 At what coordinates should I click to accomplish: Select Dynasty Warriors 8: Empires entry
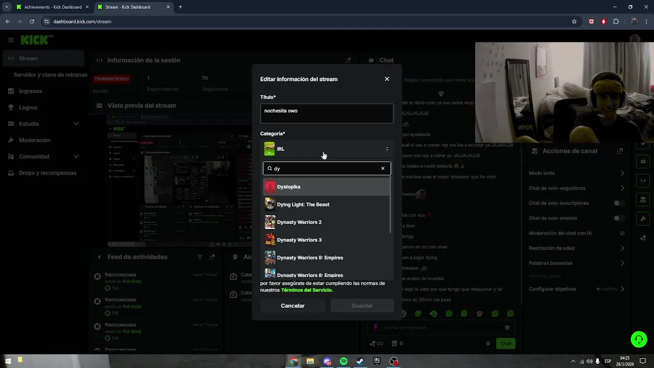(x=326, y=274)
